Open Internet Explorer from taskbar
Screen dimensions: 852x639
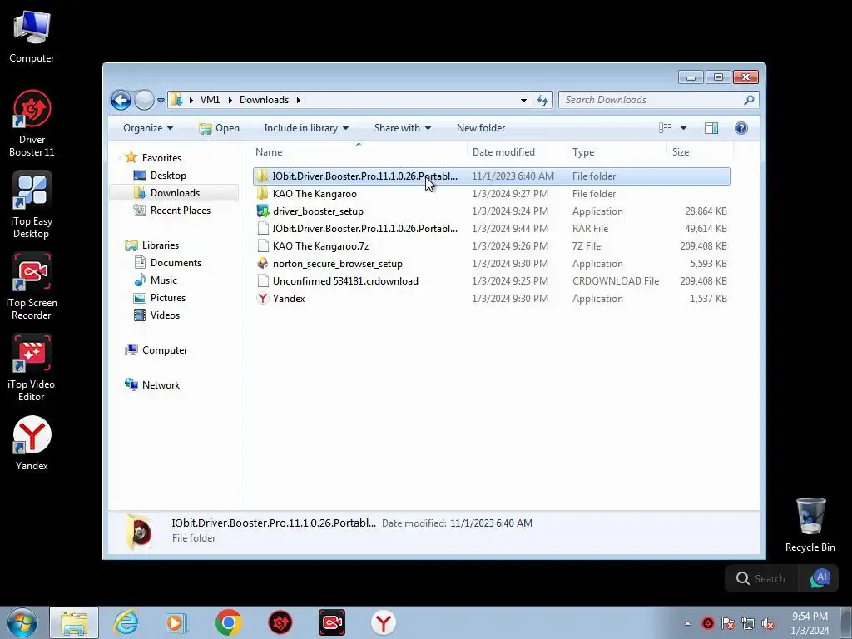[126, 622]
